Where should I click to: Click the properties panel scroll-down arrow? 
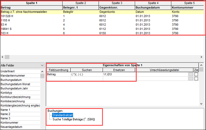(201, 104)
